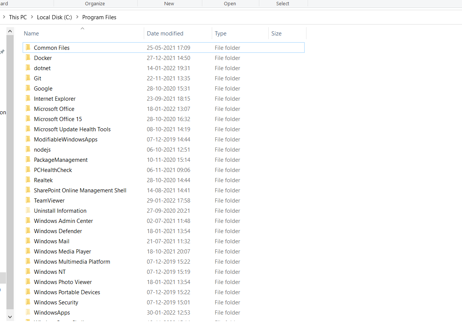462x324 pixels.
Task: Click the date 29-01-2022 17:58
Action: point(169,200)
